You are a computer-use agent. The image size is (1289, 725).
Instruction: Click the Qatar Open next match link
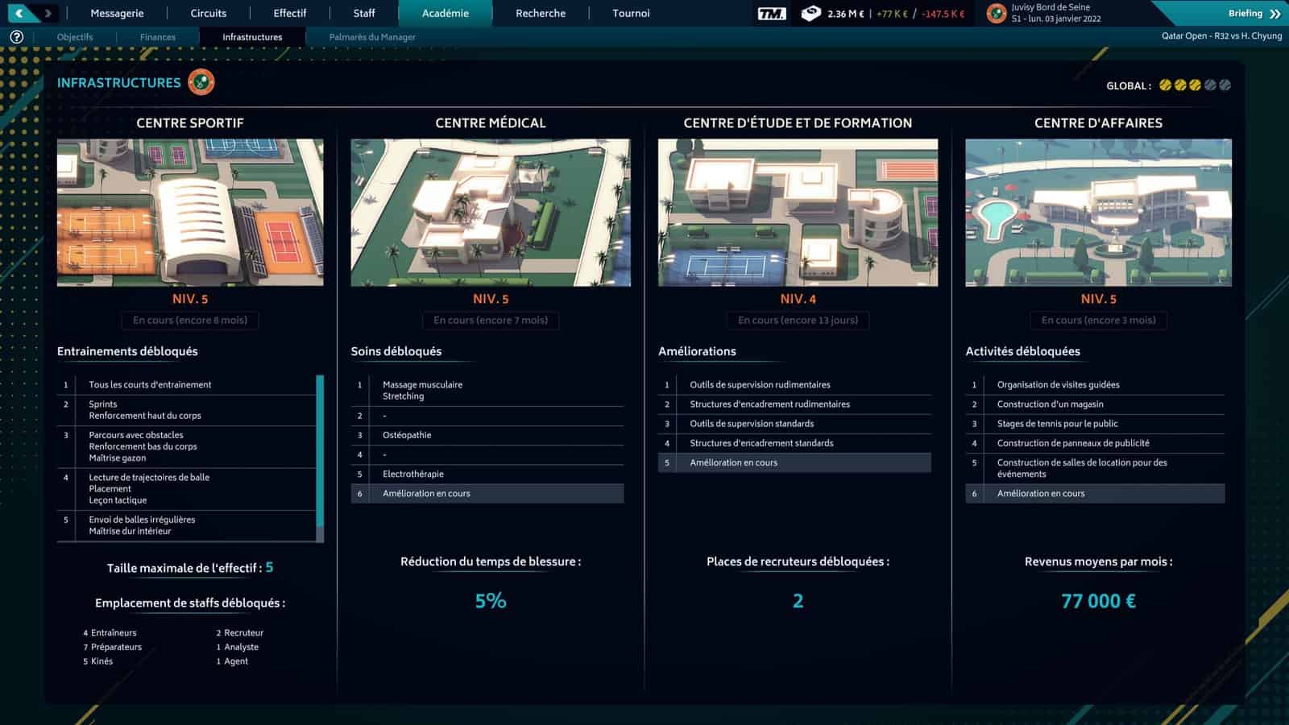point(1221,36)
